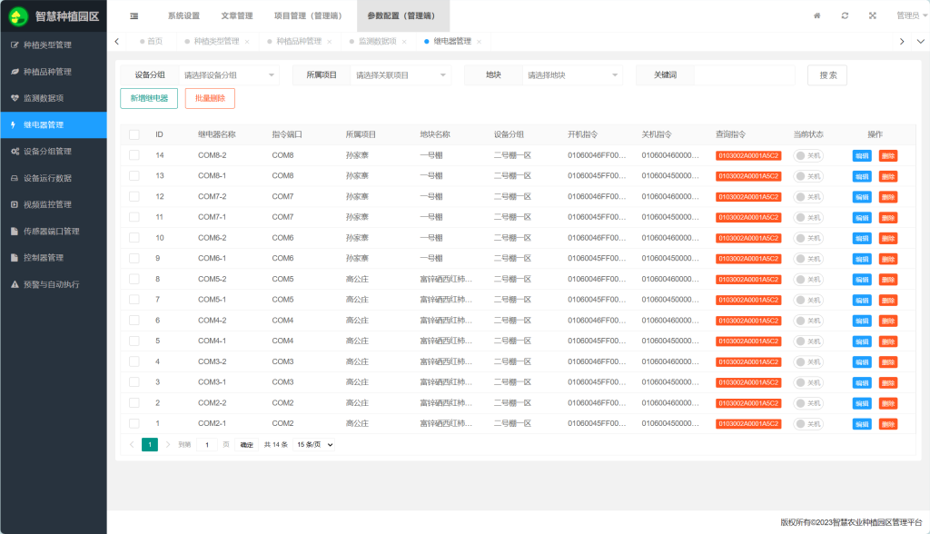
Task: Open 预警与自动执行 in the sidebar
Action: click(54, 284)
